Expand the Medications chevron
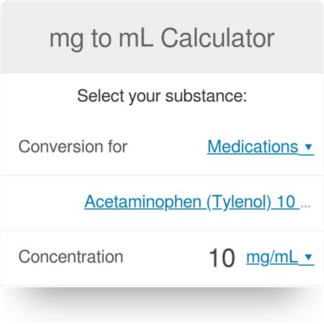324x324 pixels. click(x=308, y=147)
